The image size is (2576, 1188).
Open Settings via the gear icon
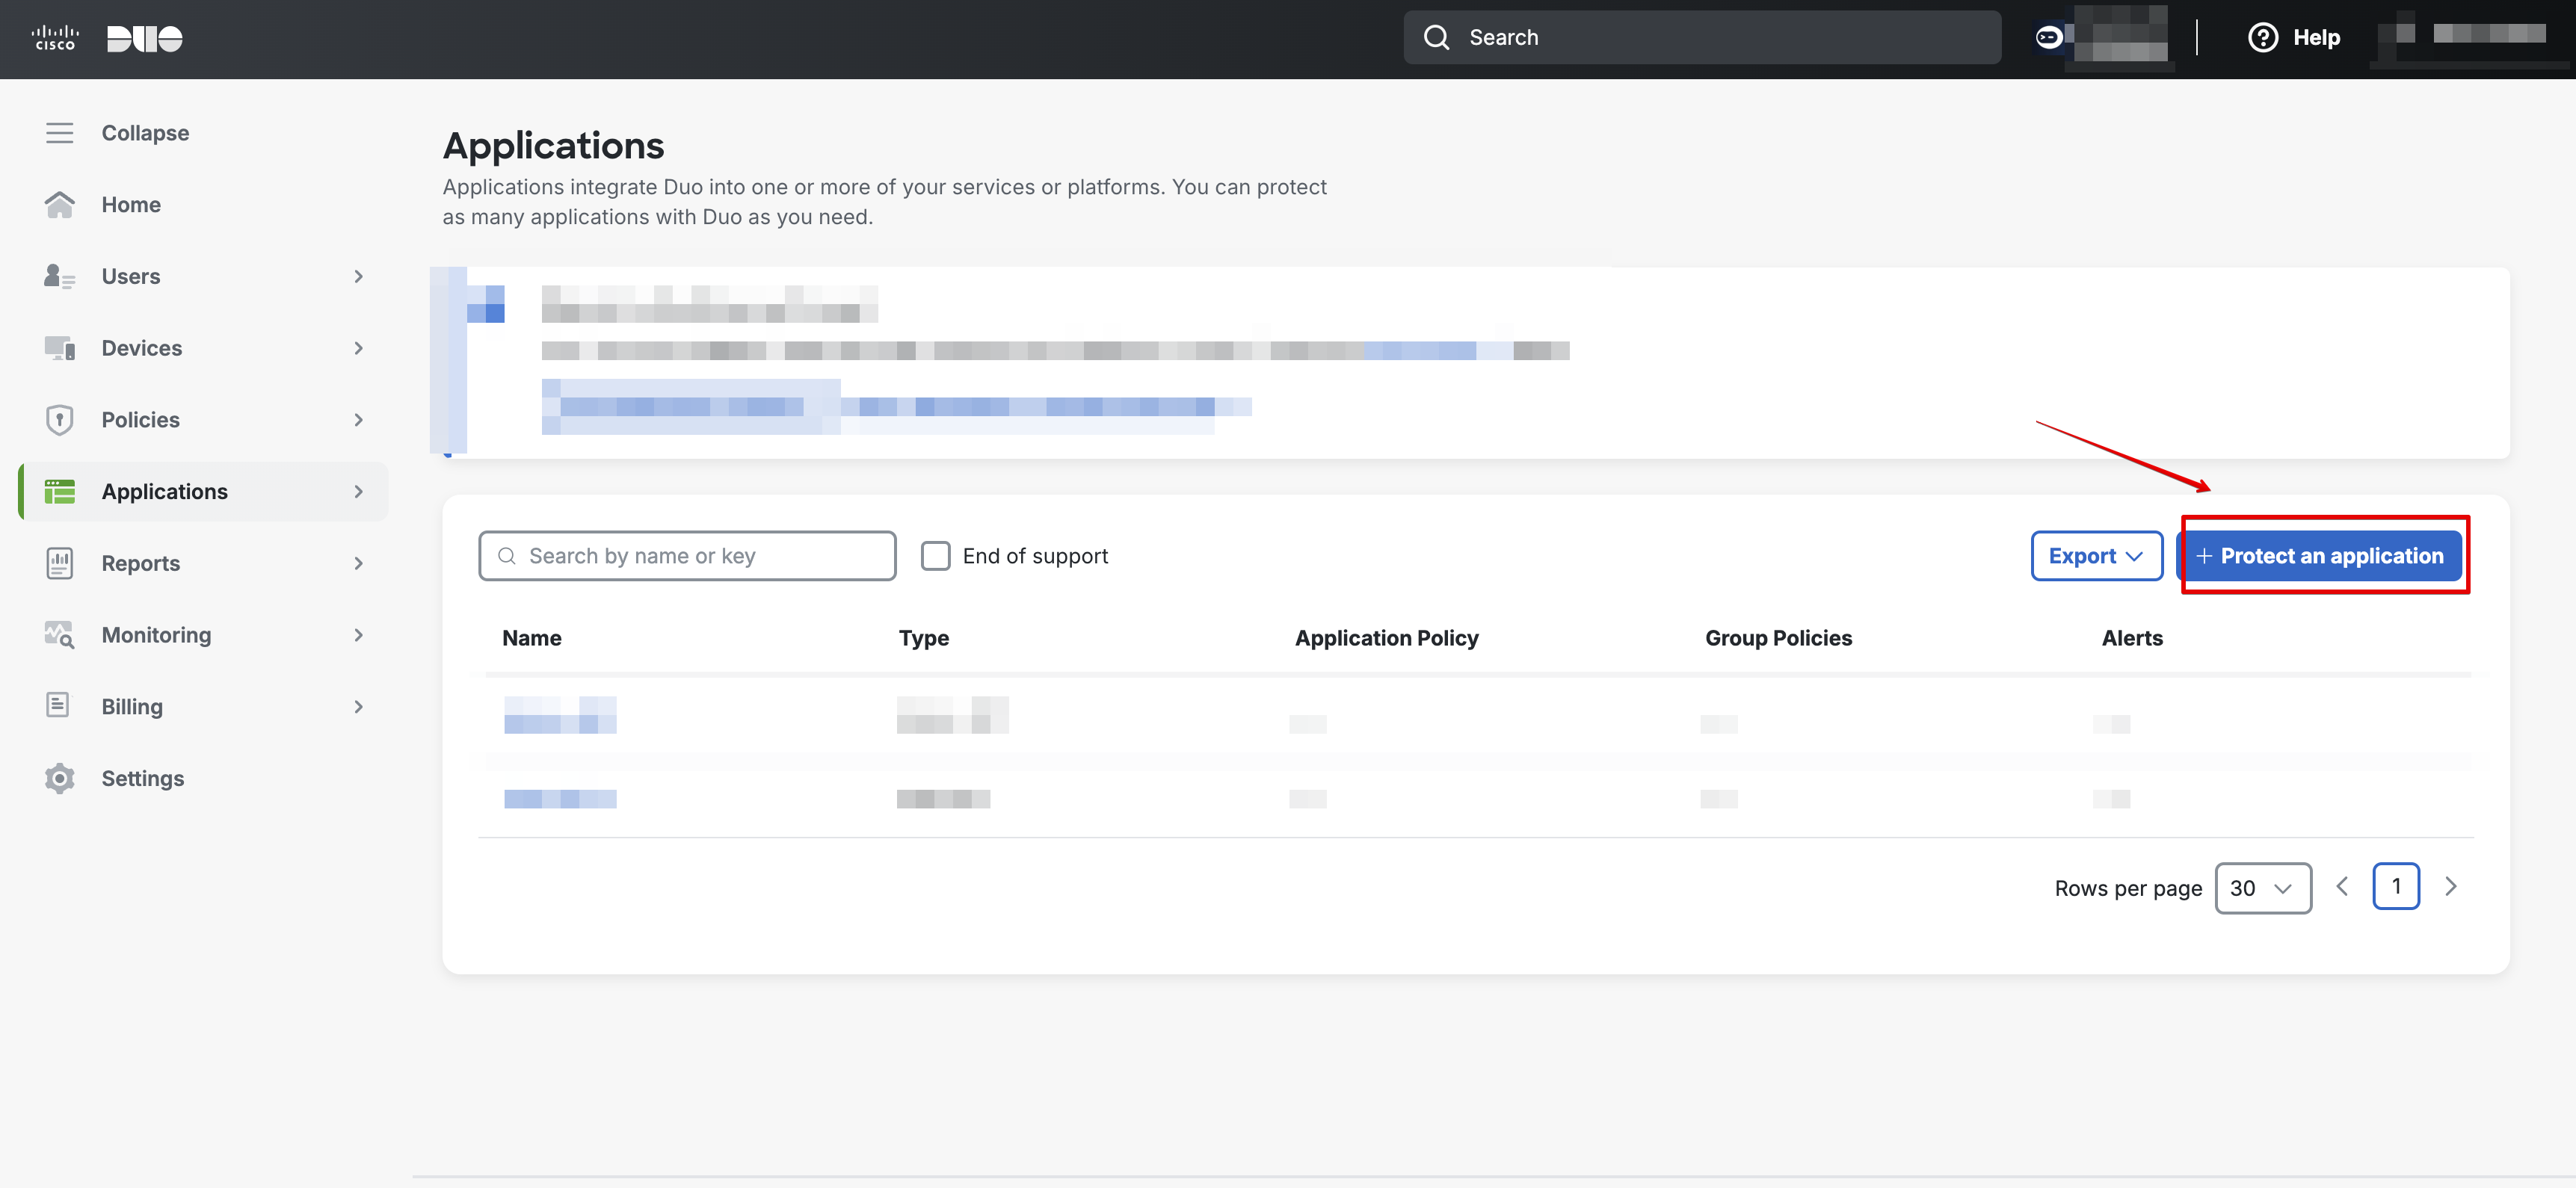(x=59, y=779)
